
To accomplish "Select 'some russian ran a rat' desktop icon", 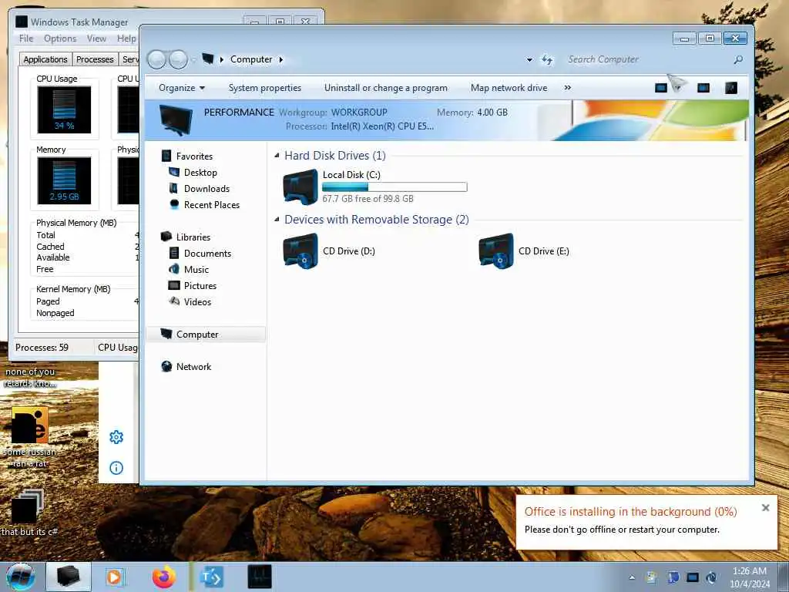I will (30, 437).
